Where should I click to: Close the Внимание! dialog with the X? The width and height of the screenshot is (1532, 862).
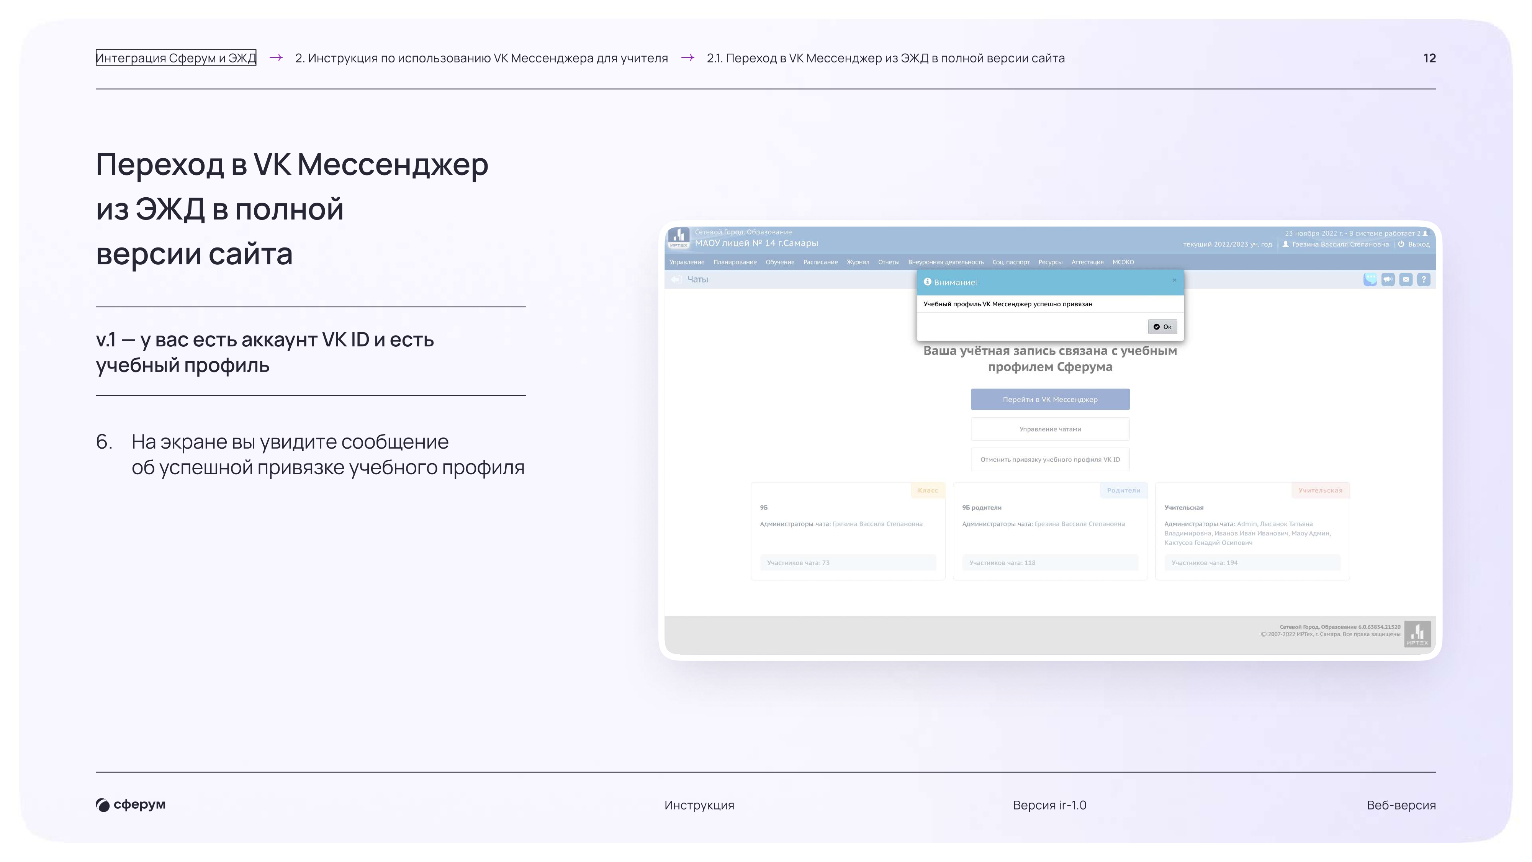pyautogui.click(x=1175, y=280)
